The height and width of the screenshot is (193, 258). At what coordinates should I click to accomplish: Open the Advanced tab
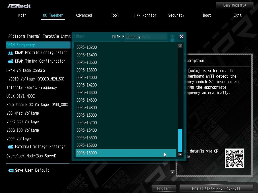(x=84, y=15)
